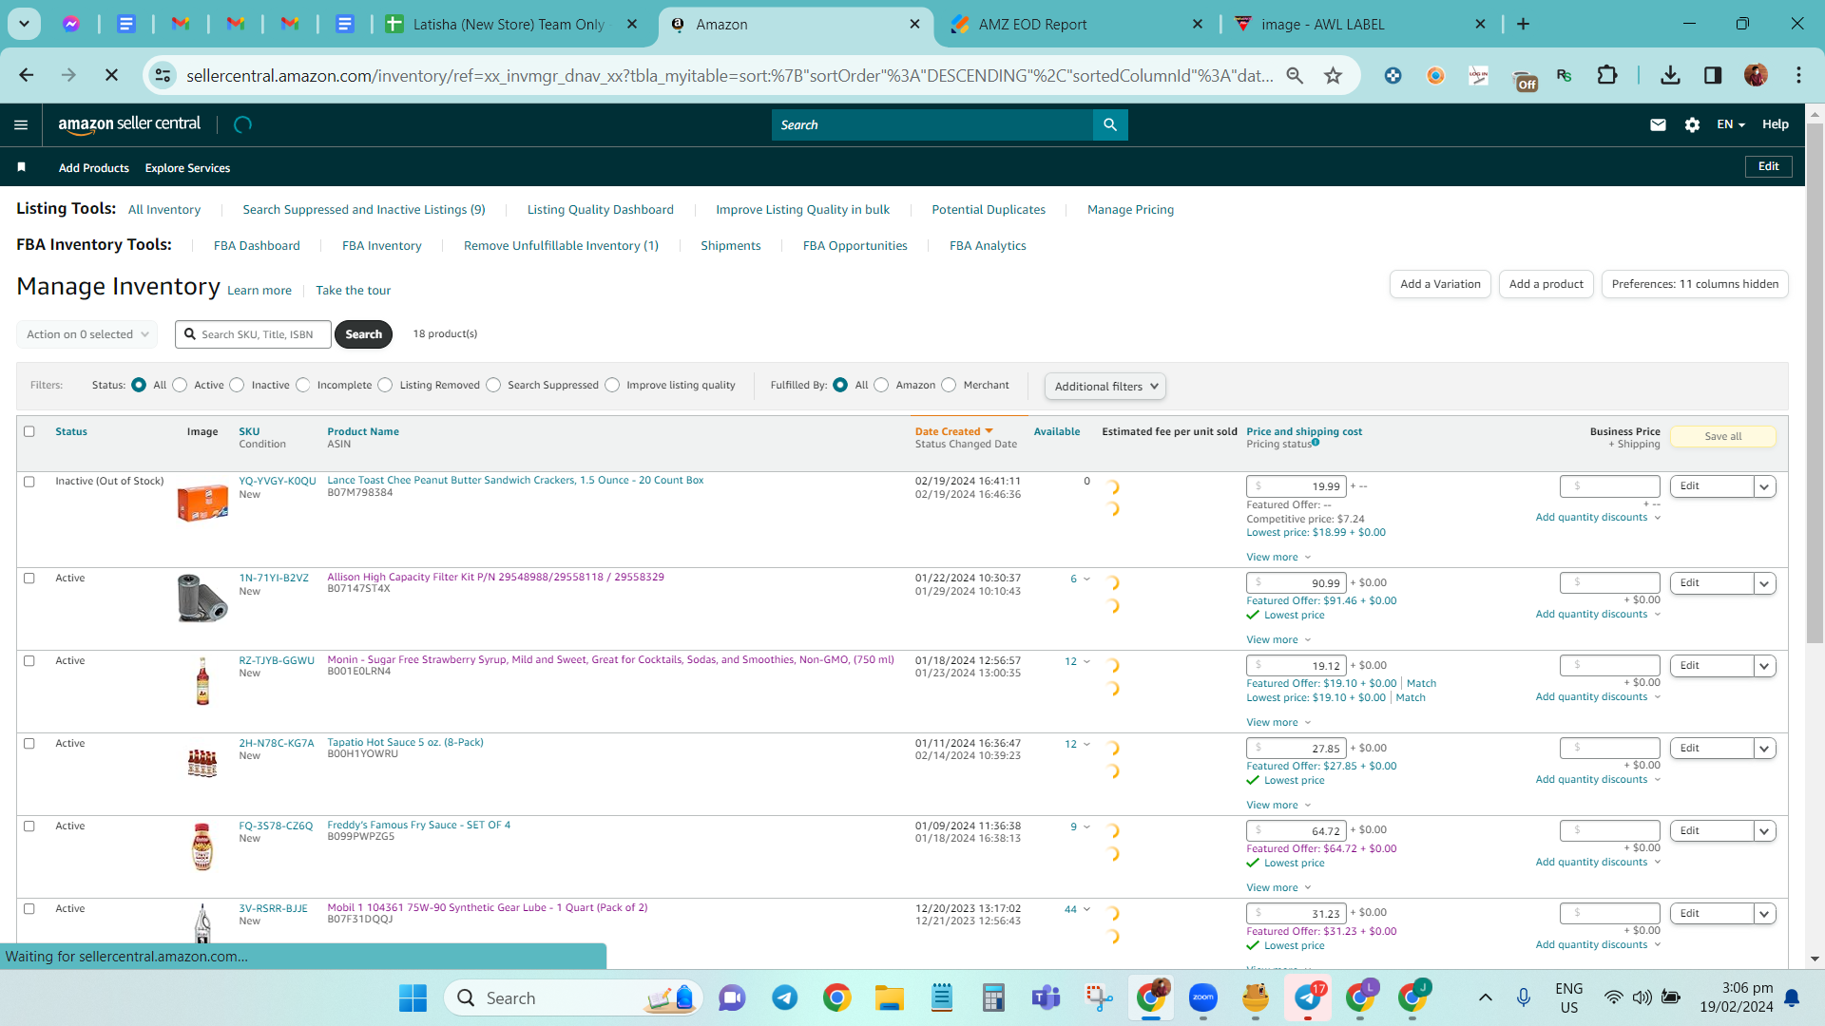Select the Incomplete status filter
Screen dimensions: 1825x1026
[x=302, y=385]
